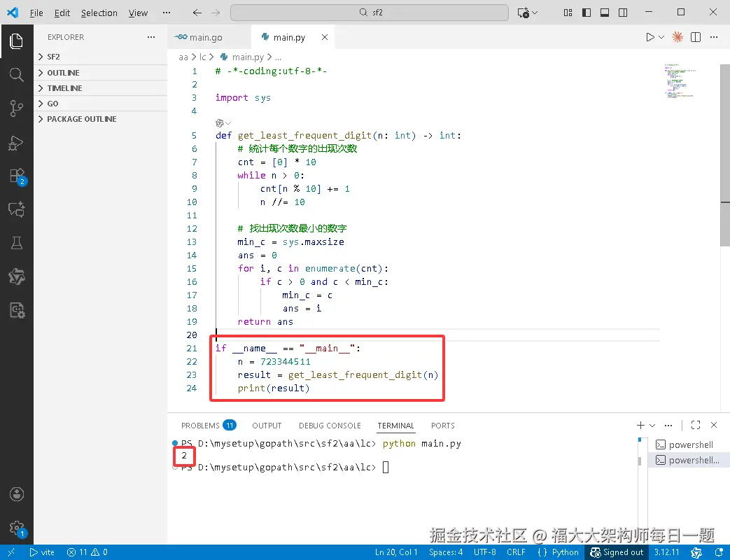
Task: Open editor More Actions ellipsis
Action: coord(714,37)
